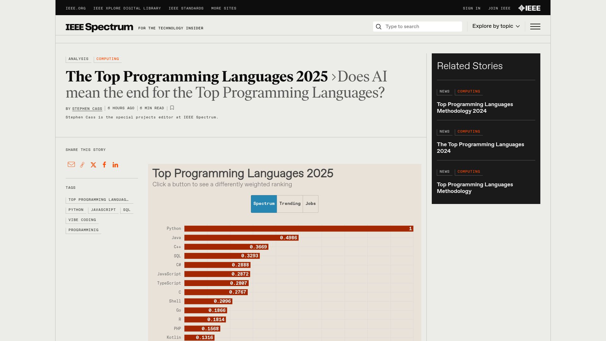Open the hamburger menu
This screenshot has width=606, height=341.
[x=535, y=27]
